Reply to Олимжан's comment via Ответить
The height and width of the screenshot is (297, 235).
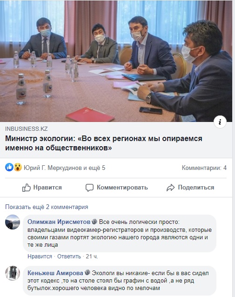69,256
